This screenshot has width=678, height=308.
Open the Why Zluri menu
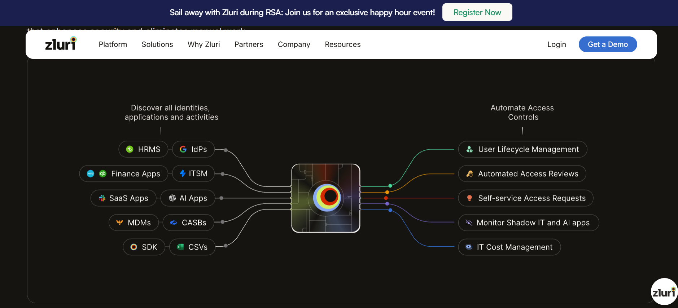[204, 44]
